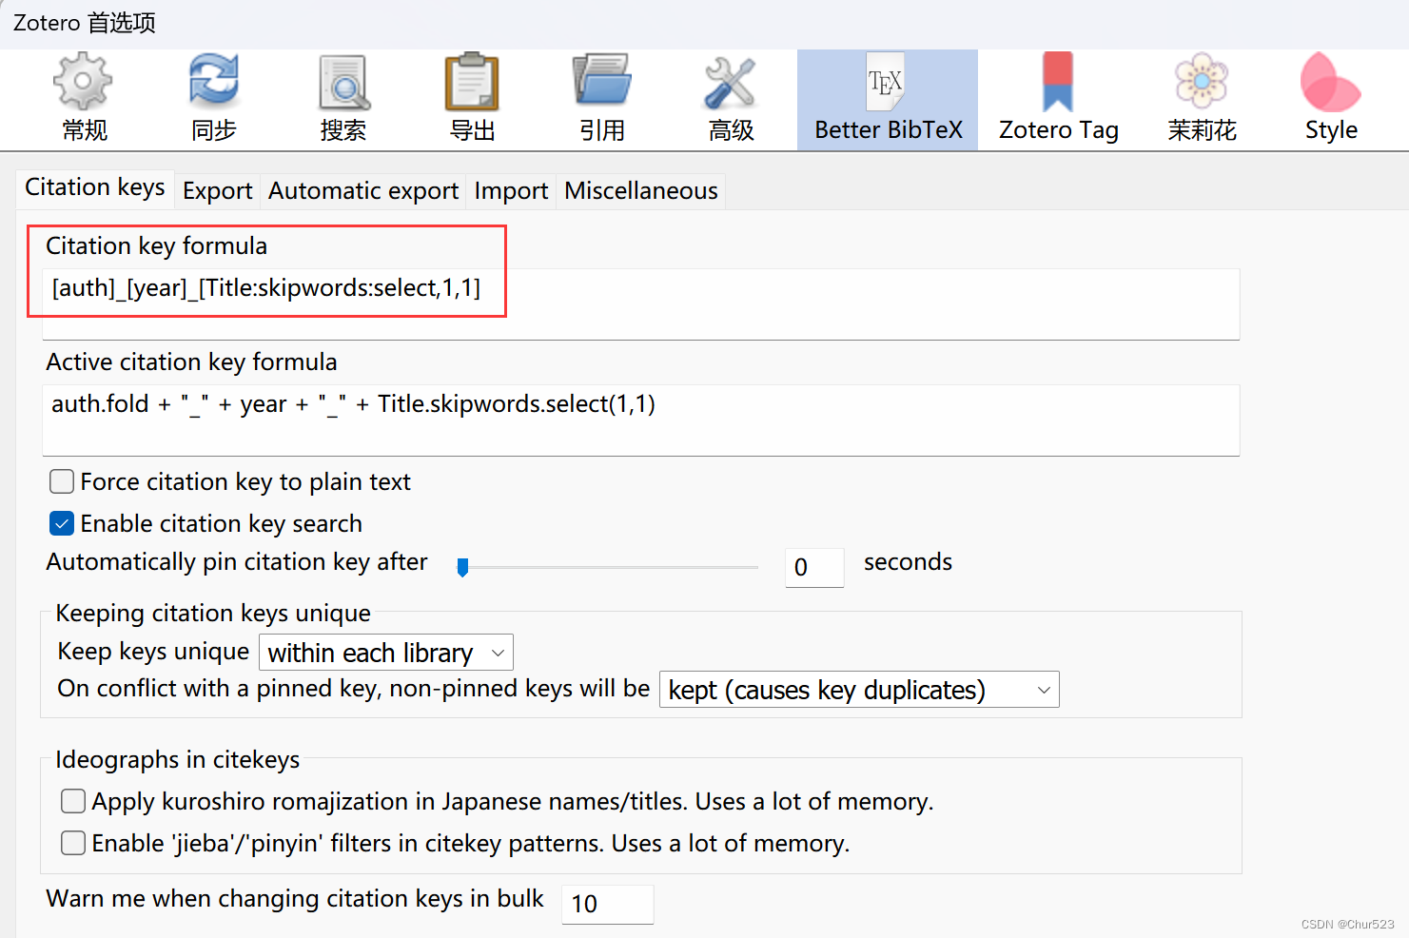Click the 'Ideographs in citekeys' group label
1409x938 pixels.
coord(177,760)
